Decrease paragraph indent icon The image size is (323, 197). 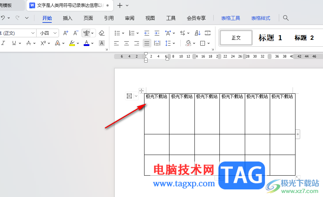click(x=147, y=33)
